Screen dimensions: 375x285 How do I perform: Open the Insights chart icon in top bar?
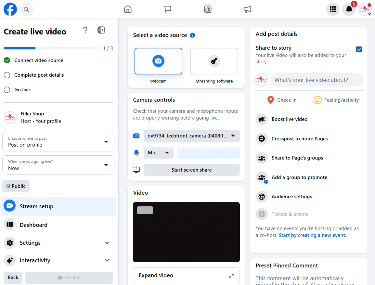[208, 9]
